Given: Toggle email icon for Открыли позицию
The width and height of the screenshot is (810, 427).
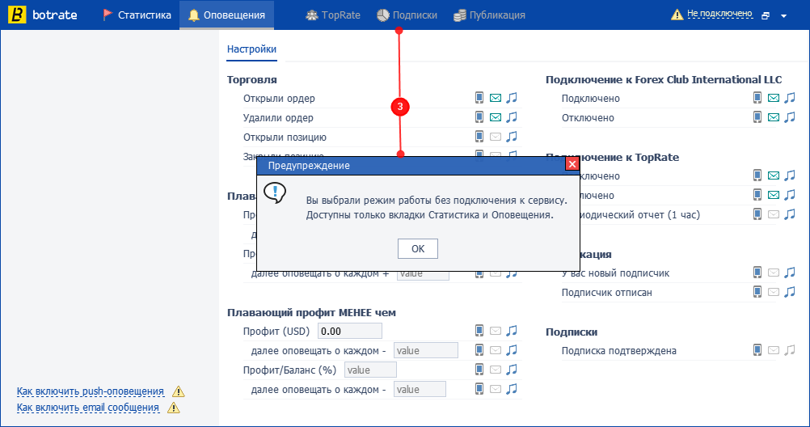Looking at the screenshot, I should 496,137.
